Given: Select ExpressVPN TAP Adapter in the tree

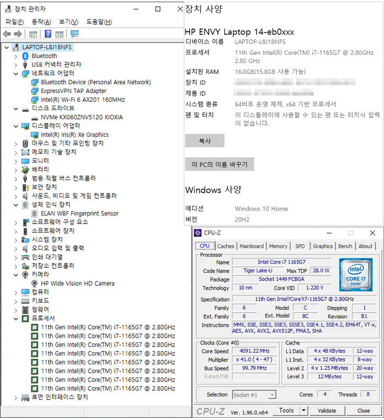Looking at the screenshot, I should coord(74,91).
